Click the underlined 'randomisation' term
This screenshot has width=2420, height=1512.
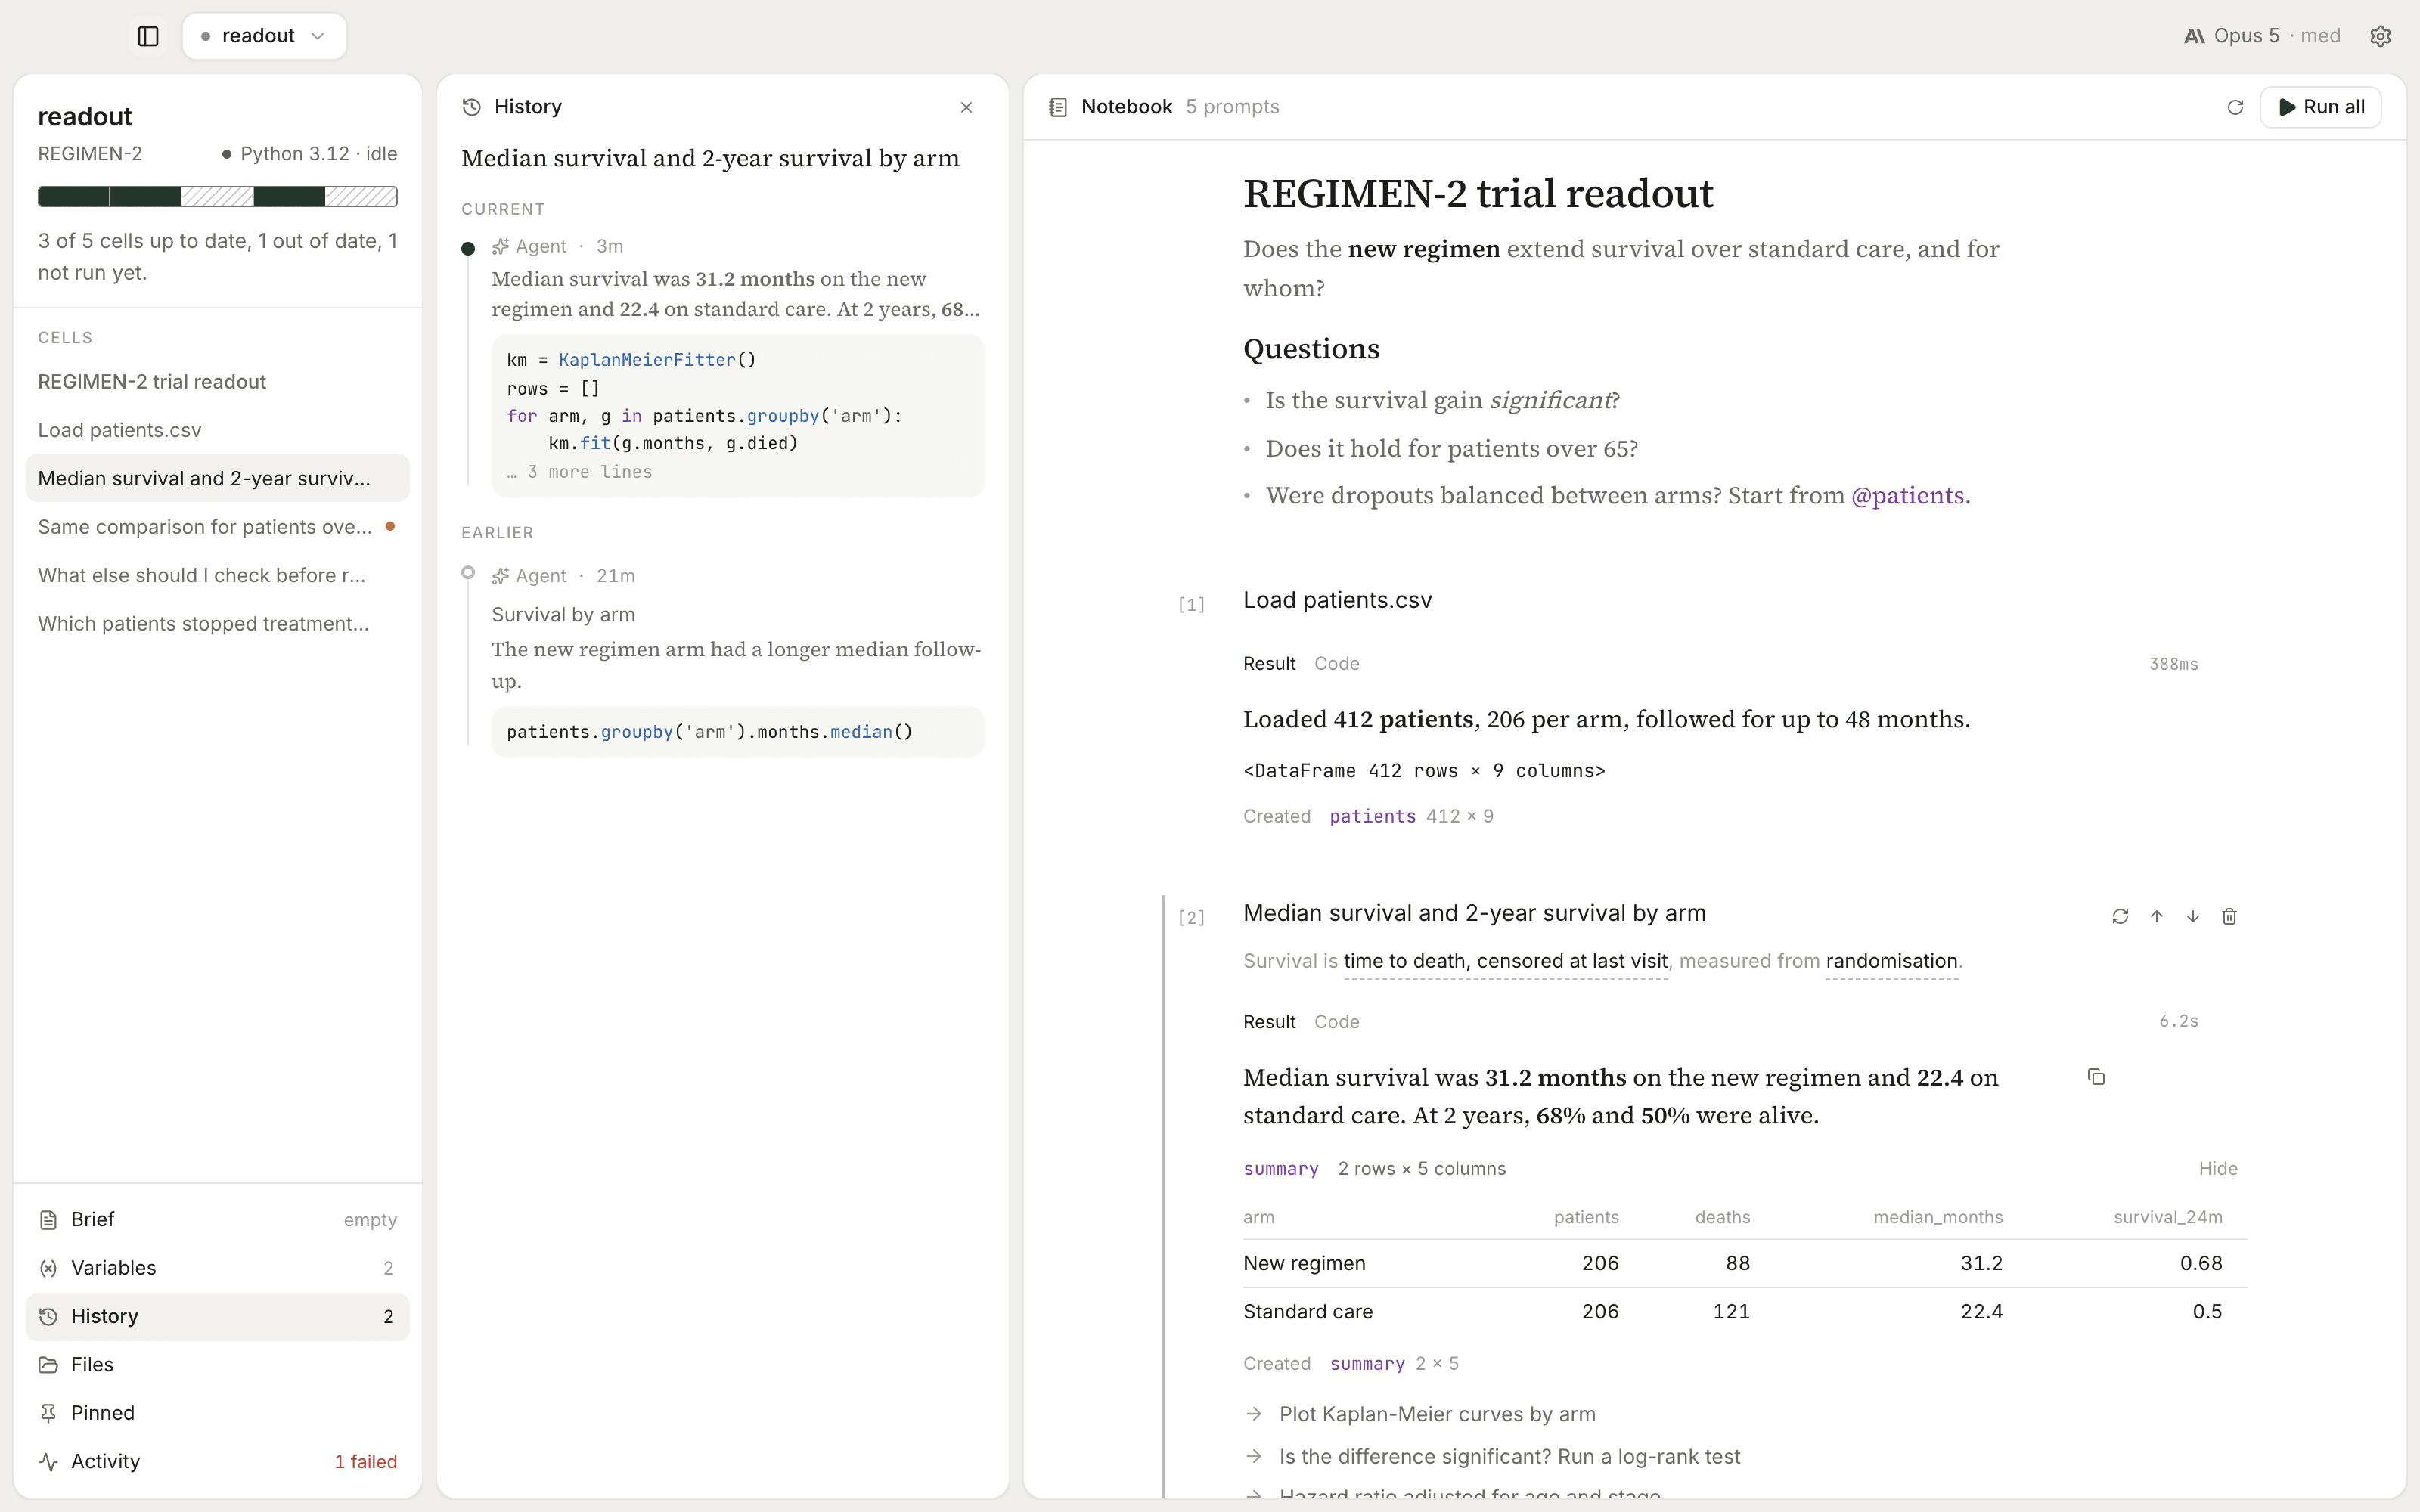[1891, 961]
